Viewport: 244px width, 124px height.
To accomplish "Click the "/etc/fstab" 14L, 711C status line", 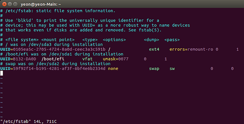I will [28, 121].
